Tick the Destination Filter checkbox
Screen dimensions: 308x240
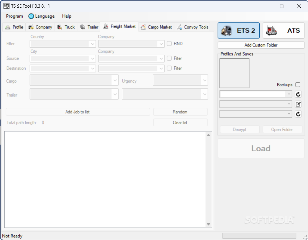[169, 68]
